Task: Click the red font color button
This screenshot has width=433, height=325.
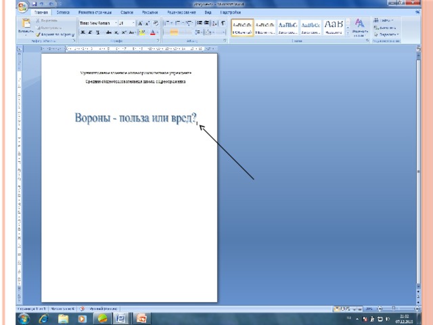Action: pos(152,32)
